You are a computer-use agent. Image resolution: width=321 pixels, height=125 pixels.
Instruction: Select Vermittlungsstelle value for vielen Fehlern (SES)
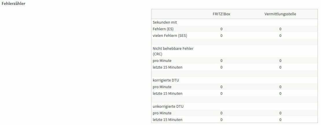tap(280, 35)
